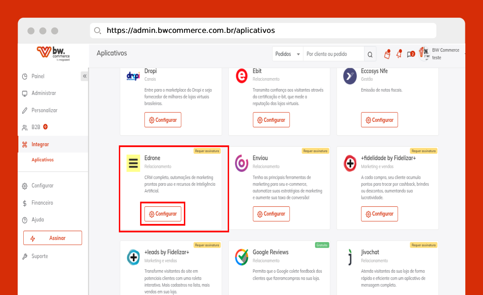Click the BW Commerce logo in sidebar
483x295 pixels.
tap(53, 53)
